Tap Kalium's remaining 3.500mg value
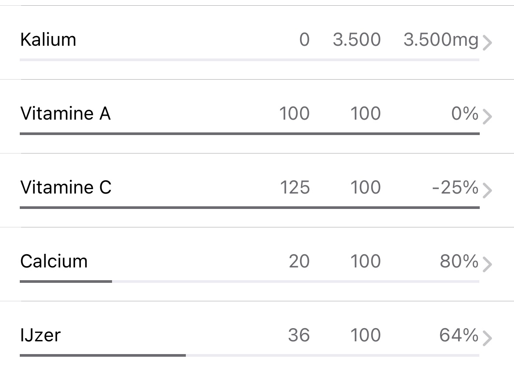Screen dimensions: 514x373 coord(441,40)
